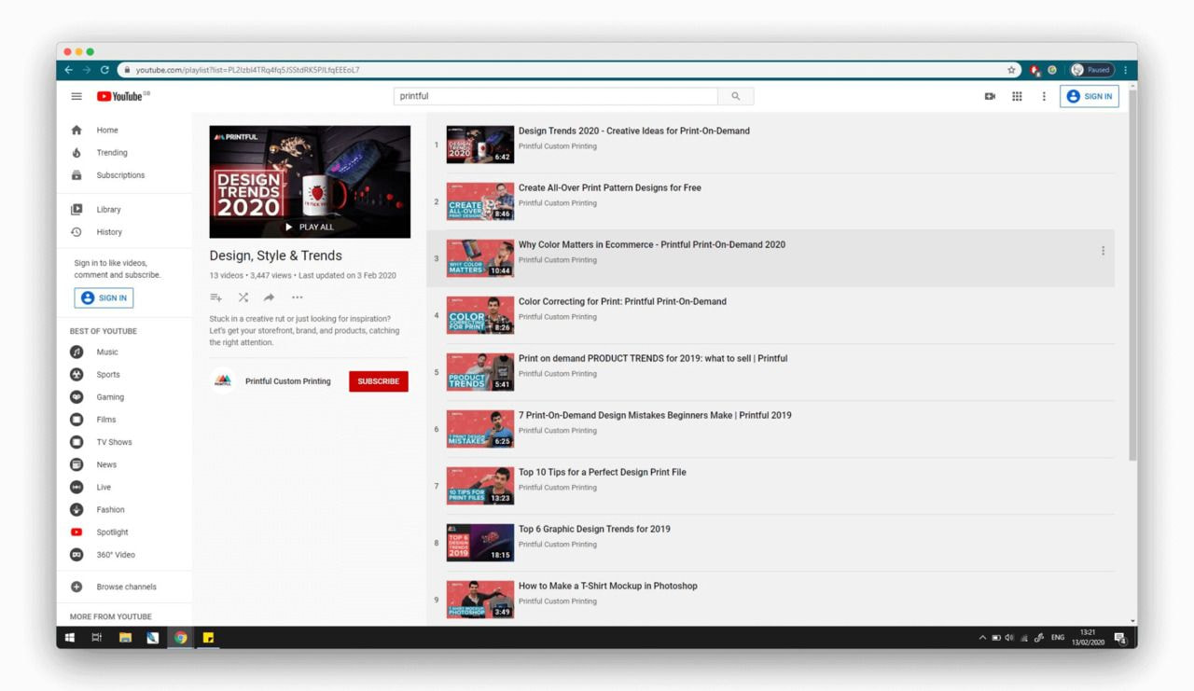The width and height of the screenshot is (1194, 691).
Task: Open the Windows notification center icon
Action: point(1120,638)
